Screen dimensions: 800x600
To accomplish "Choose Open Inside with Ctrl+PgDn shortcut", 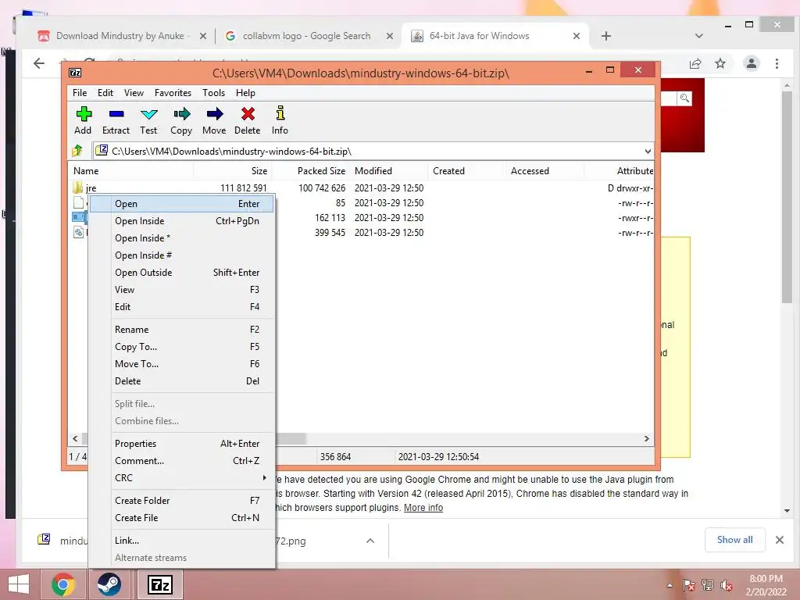I will [182, 221].
